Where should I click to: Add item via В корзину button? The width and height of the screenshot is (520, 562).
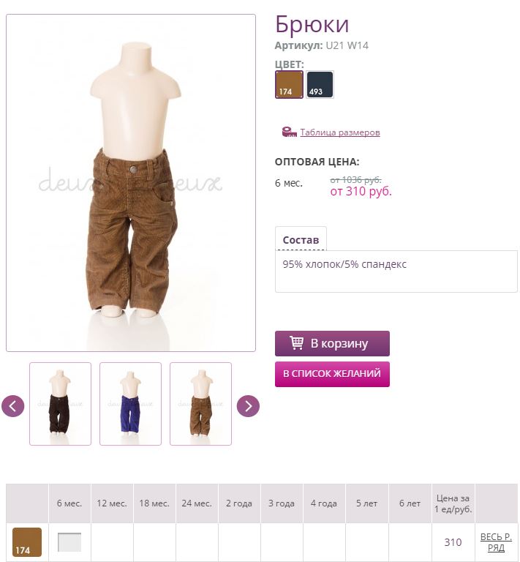(332, 343)
